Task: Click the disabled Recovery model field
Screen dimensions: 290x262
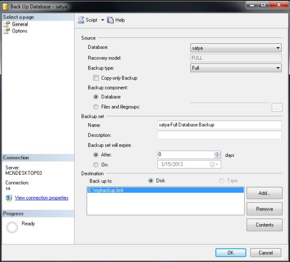Action: 236,58
